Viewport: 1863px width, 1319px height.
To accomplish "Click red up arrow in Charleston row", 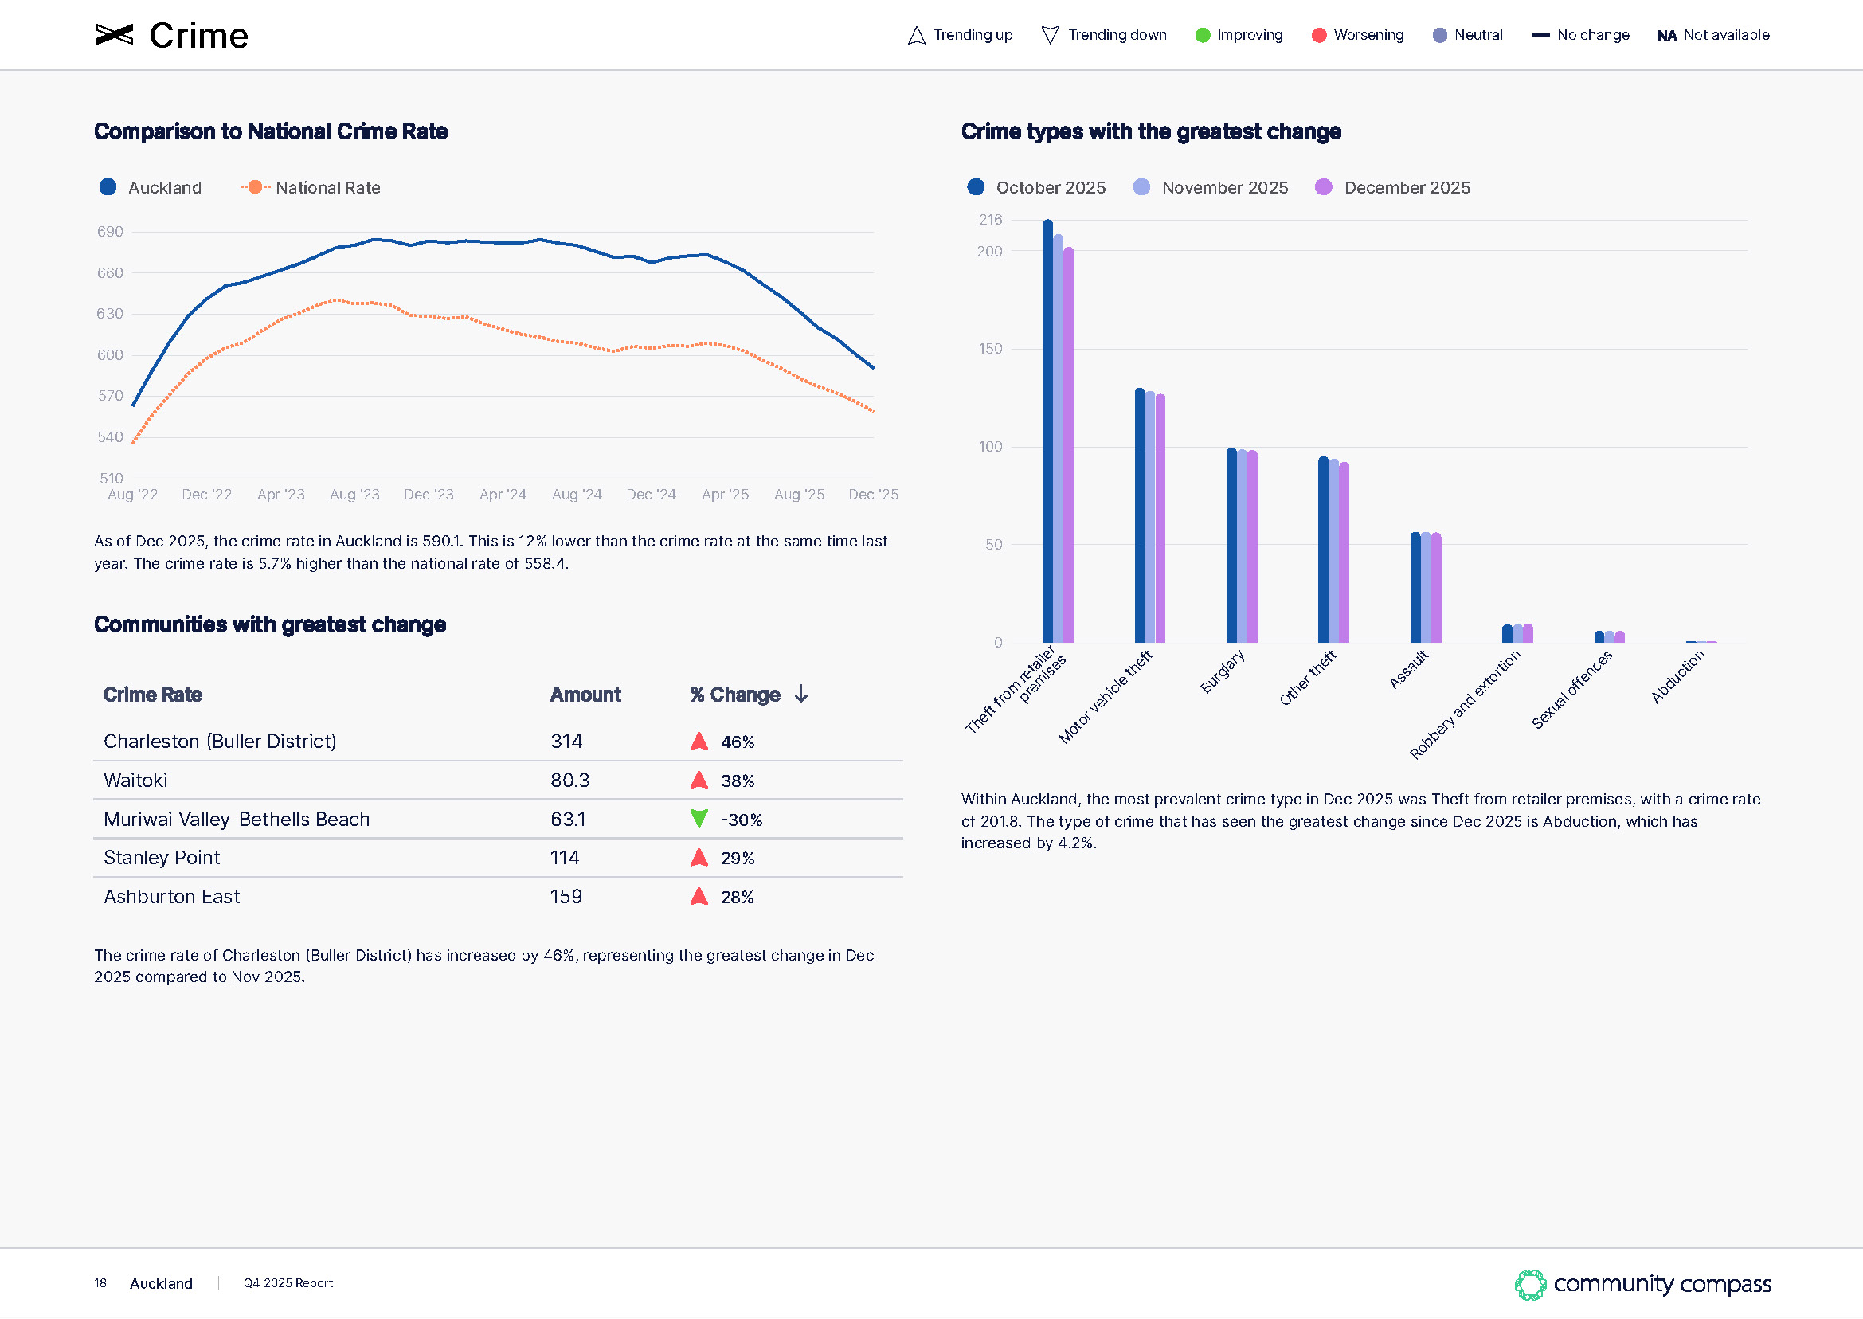I will click(699, 741).
